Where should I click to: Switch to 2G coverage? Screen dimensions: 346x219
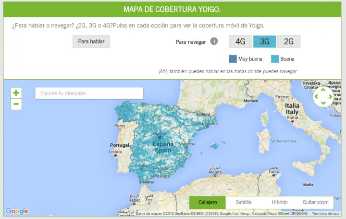click(x=289, y=41)
